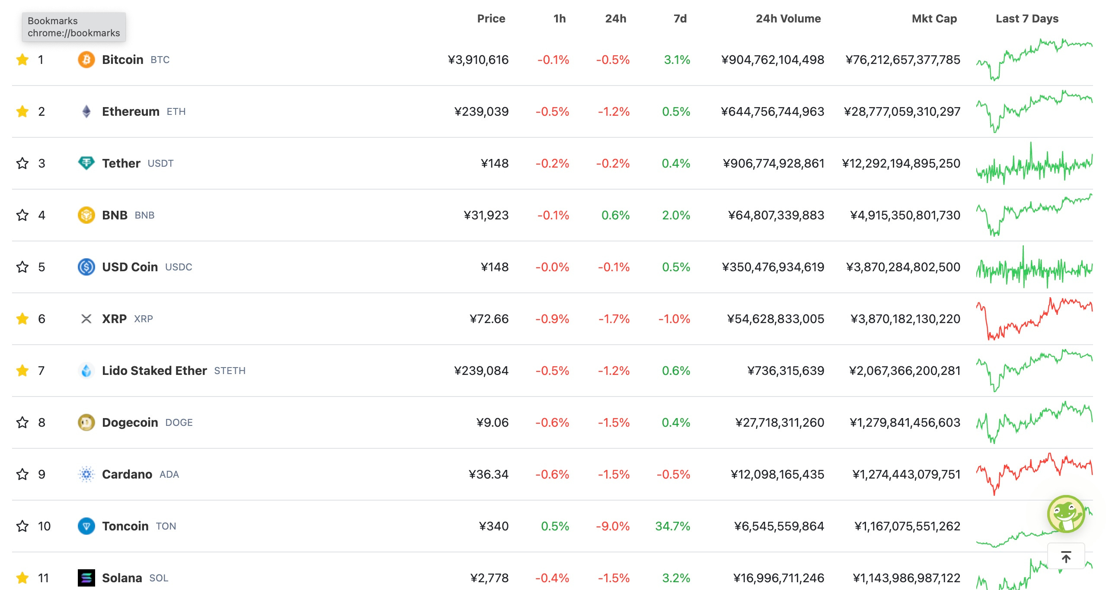This screenshot has width=1106, height=590.
Task: Add Tether to favorites star
Action: pyautogui.click(x=22, y=163)
